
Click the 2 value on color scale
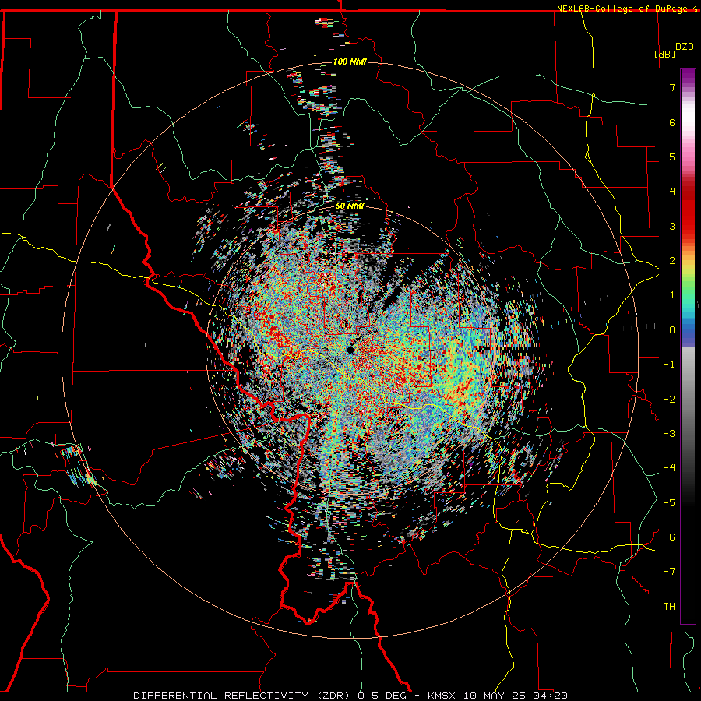point(672,261)
